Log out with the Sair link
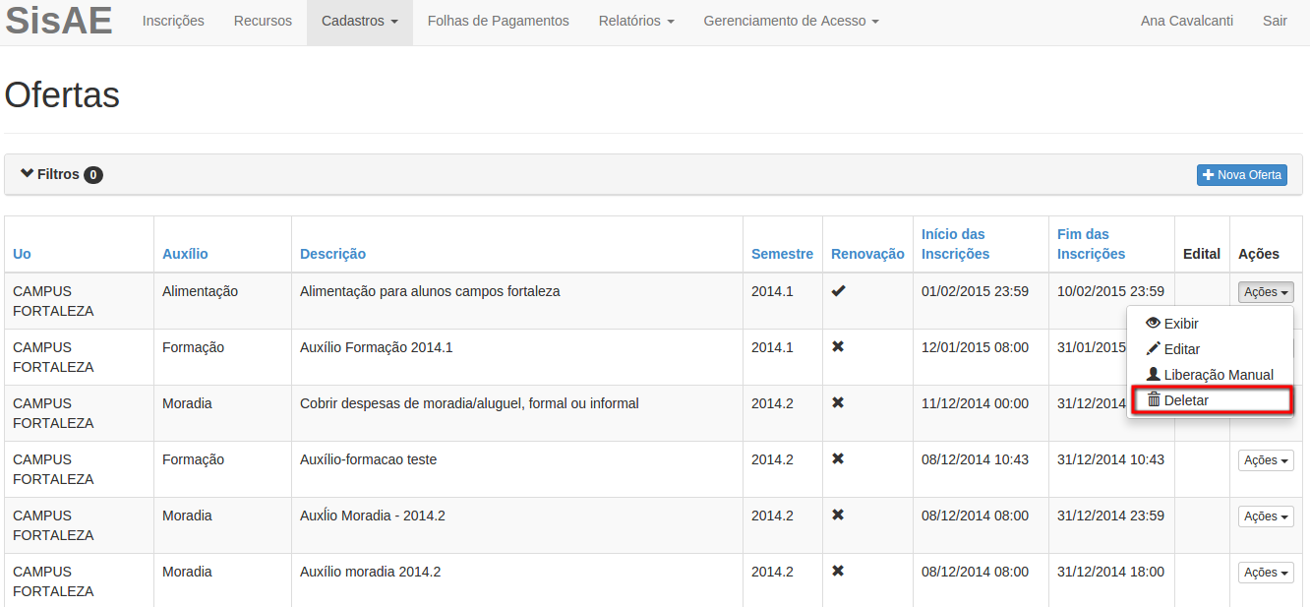 point(1275,21)
